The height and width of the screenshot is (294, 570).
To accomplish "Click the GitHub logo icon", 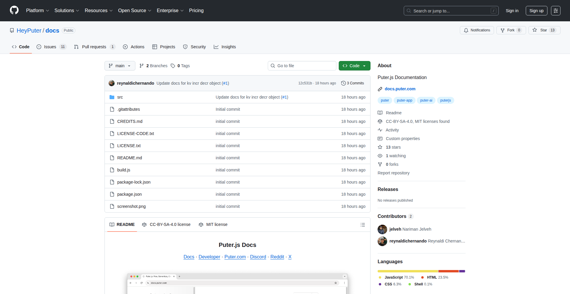I will click(14, 10).
